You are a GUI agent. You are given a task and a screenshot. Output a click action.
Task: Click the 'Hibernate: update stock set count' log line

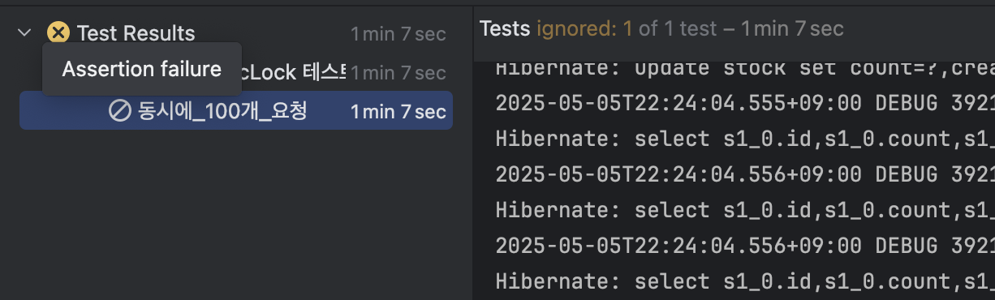(x=745, y=67)
